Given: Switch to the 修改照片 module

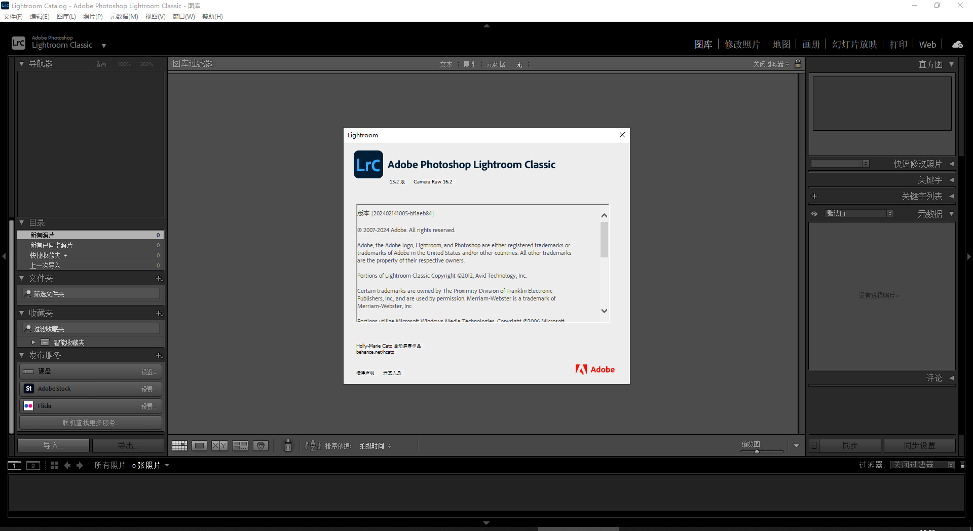Looking at the screenshot, I should 742,44.
